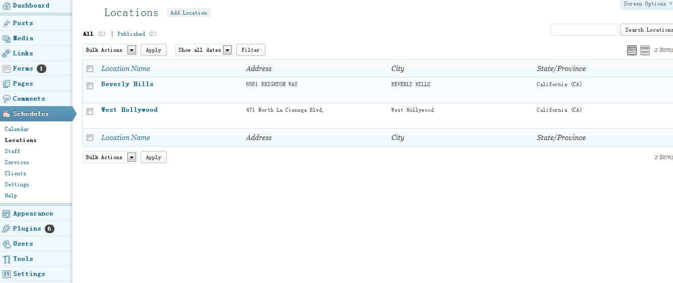
Task: Switch to excerpt view icon
Action: (x=645, y=50)
